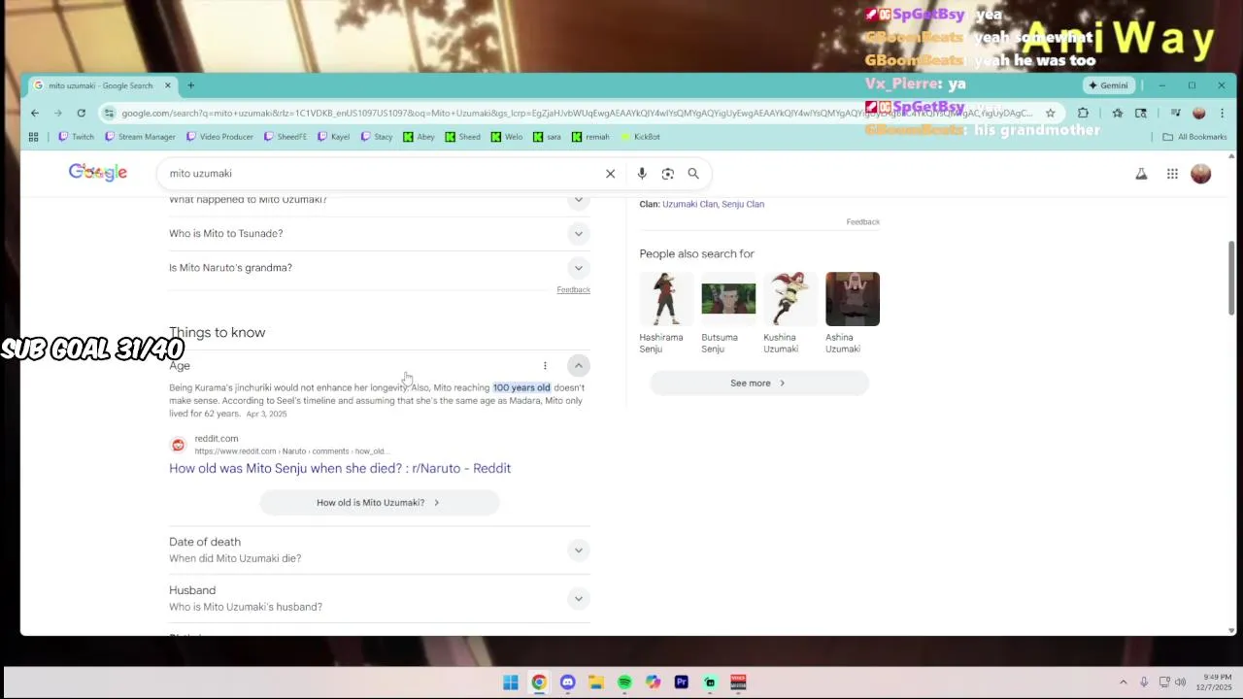This screenshot has width=1243, height=699.
Task: Open File Explorer from the taskbar
Action: [596, 682]
